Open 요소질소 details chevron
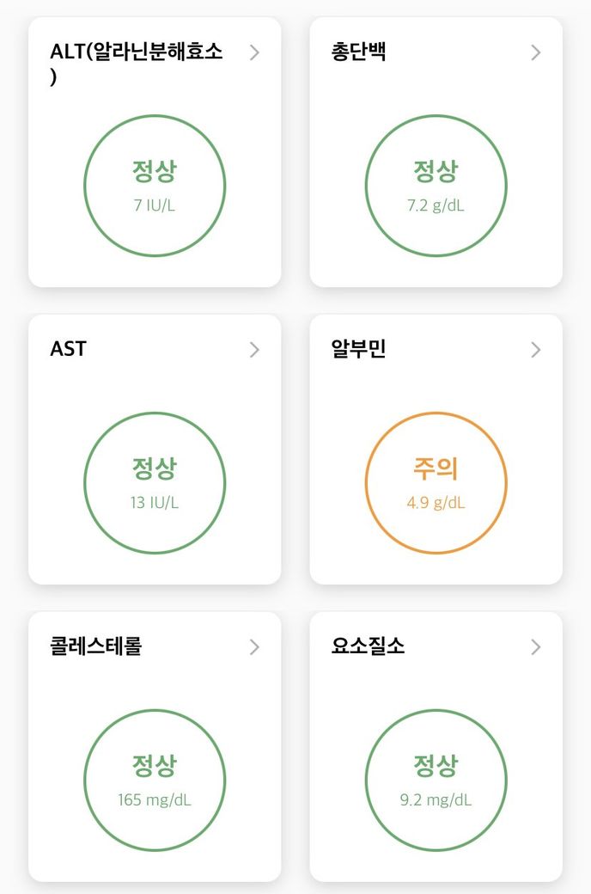591x894 pixels. coord(536,647)
